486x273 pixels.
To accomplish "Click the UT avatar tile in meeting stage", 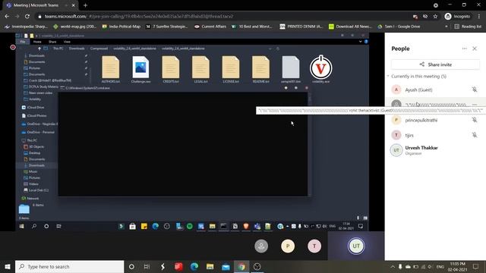I will [356, 246].
